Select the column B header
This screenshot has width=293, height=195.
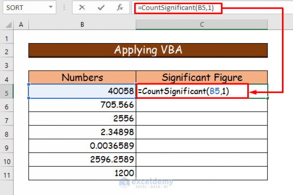(x=82, y=25)
